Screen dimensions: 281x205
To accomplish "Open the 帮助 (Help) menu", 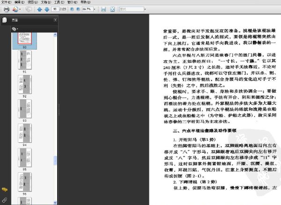I will pos(86,2).
